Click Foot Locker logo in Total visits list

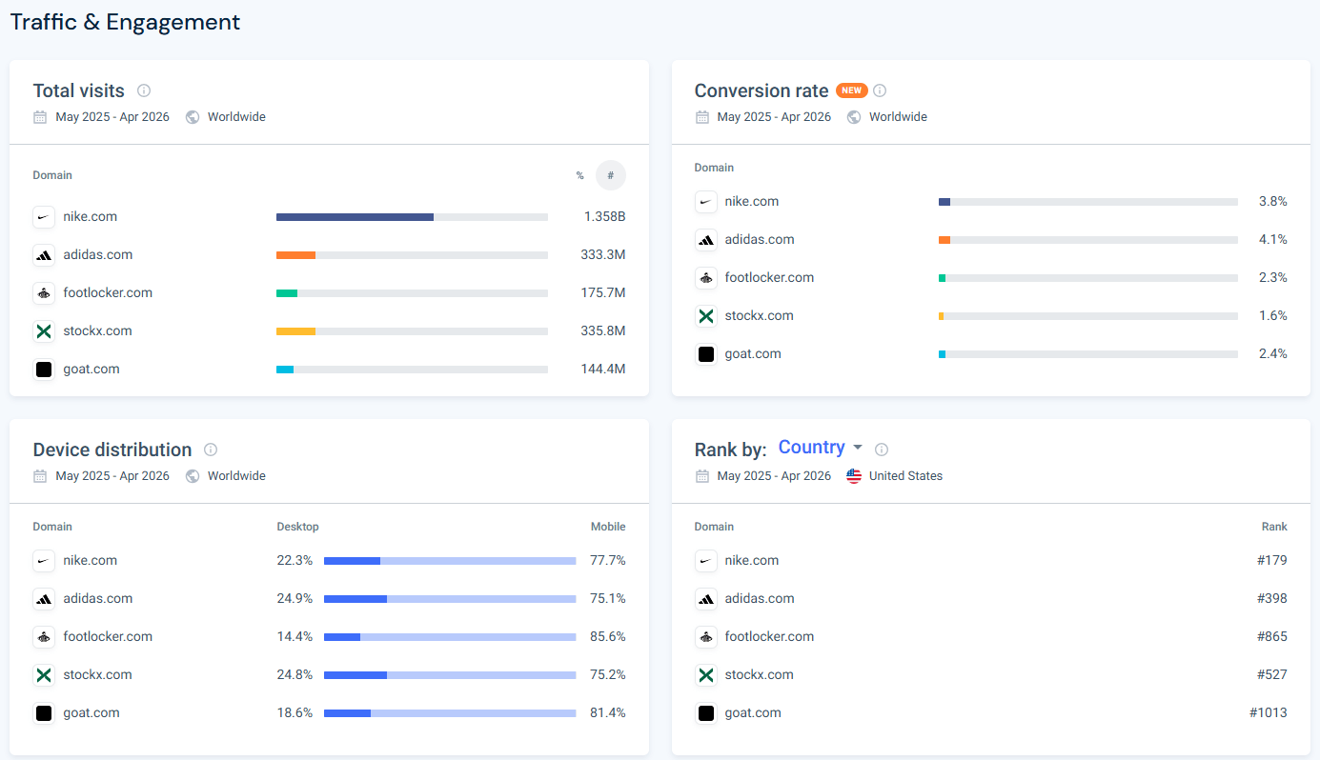(44, 293)
